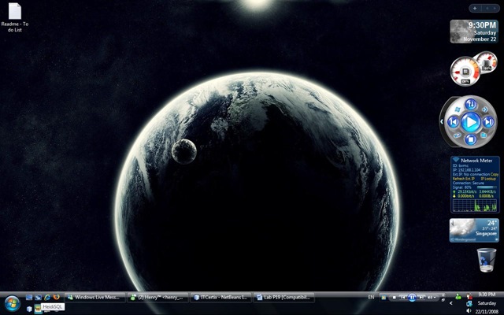Screen dimensions: 504x315
Task: Stop playback in taskbar media toolbar
Action: click(x=395, y=298)
